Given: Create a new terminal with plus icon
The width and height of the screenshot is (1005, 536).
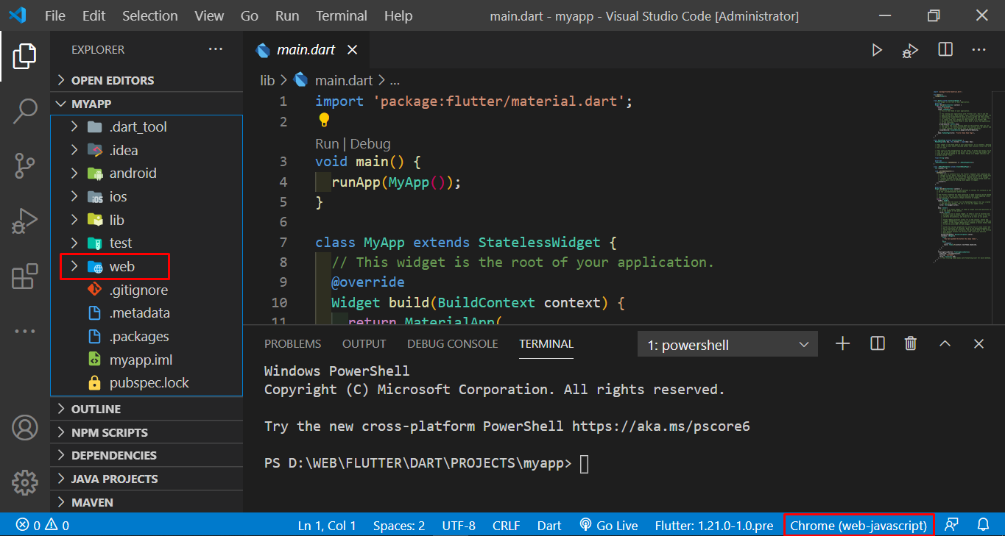Looking at the screenshot, I should tap(843, 343).
